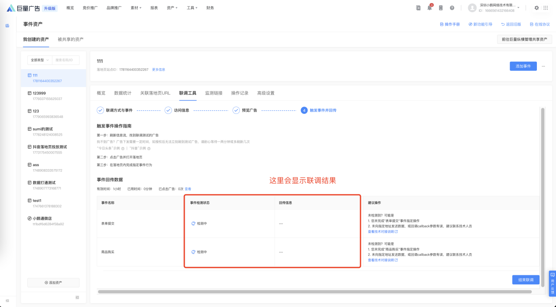Switch to 数据统计 tab
Viewport: 556px width, 307px height.
click(x=123, y=93)
